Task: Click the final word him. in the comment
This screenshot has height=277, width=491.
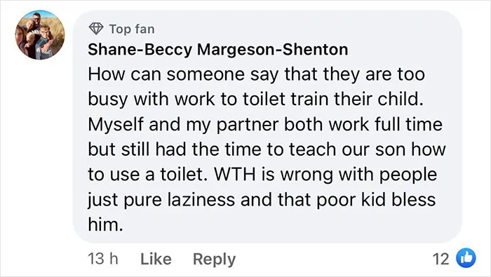Action: 105,224
